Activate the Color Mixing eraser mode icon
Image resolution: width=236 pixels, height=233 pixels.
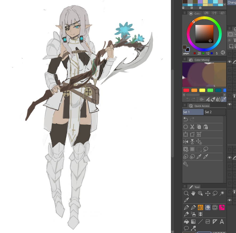213,99
